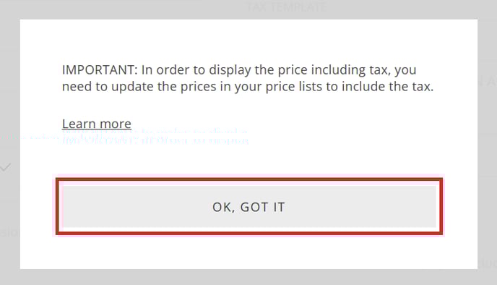
Task: Open the Learn more link
Action: coord(97,124)
